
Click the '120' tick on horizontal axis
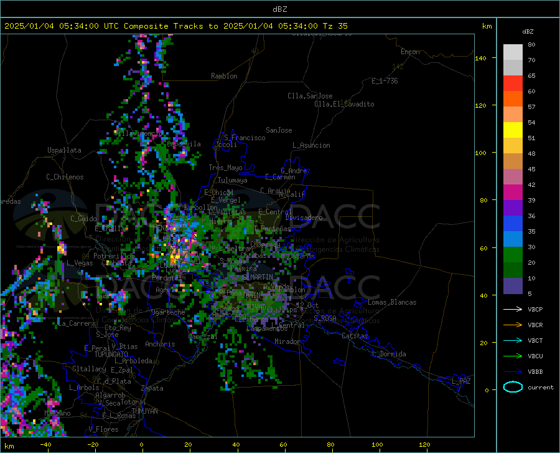pyautogui.click(x=424, y=445)
